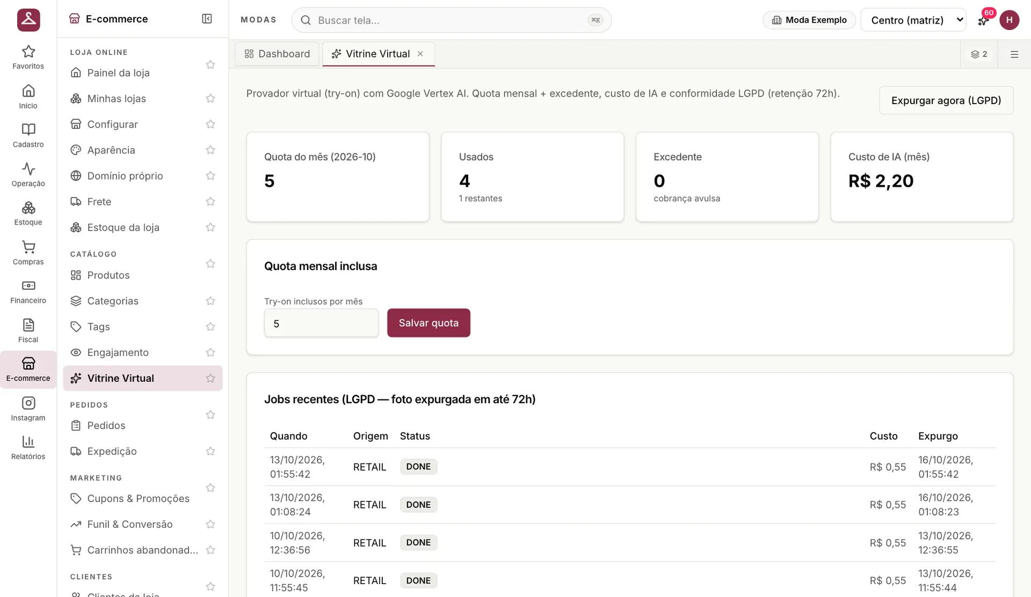
Task: Open the Relatórios module
Action: click(28, 448)
